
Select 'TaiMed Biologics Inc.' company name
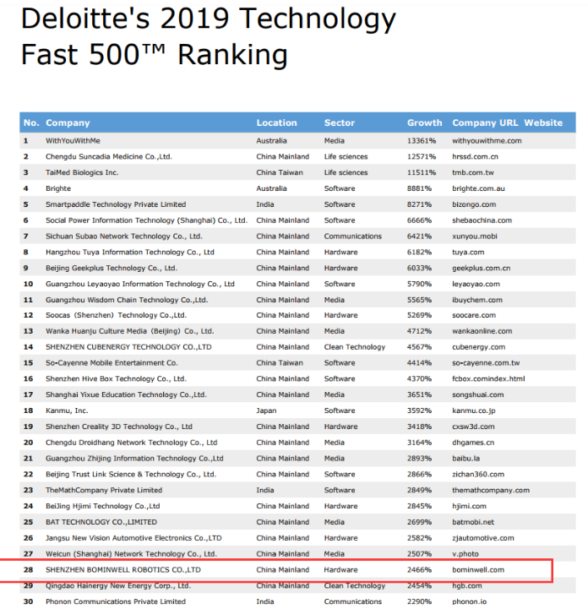tap(82, 172)
